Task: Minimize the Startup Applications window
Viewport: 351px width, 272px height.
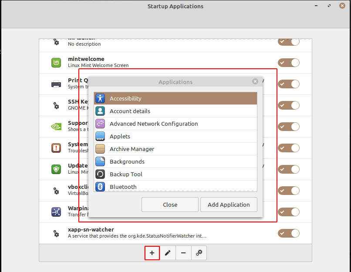Action: 316,6
